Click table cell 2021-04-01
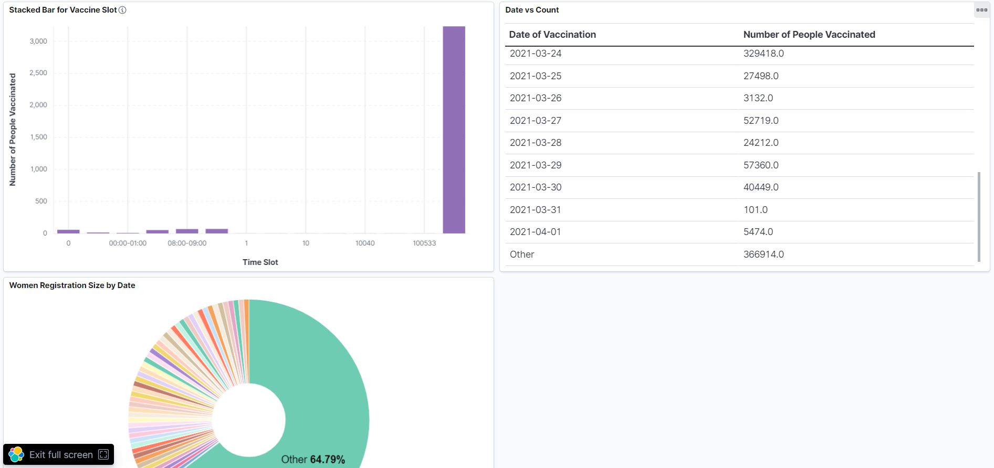 536,232
